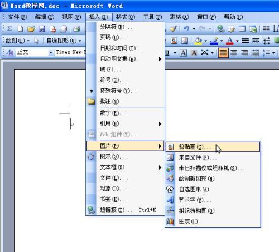Undo the last action
The image size is (279, 252).
tap(186, 29)
